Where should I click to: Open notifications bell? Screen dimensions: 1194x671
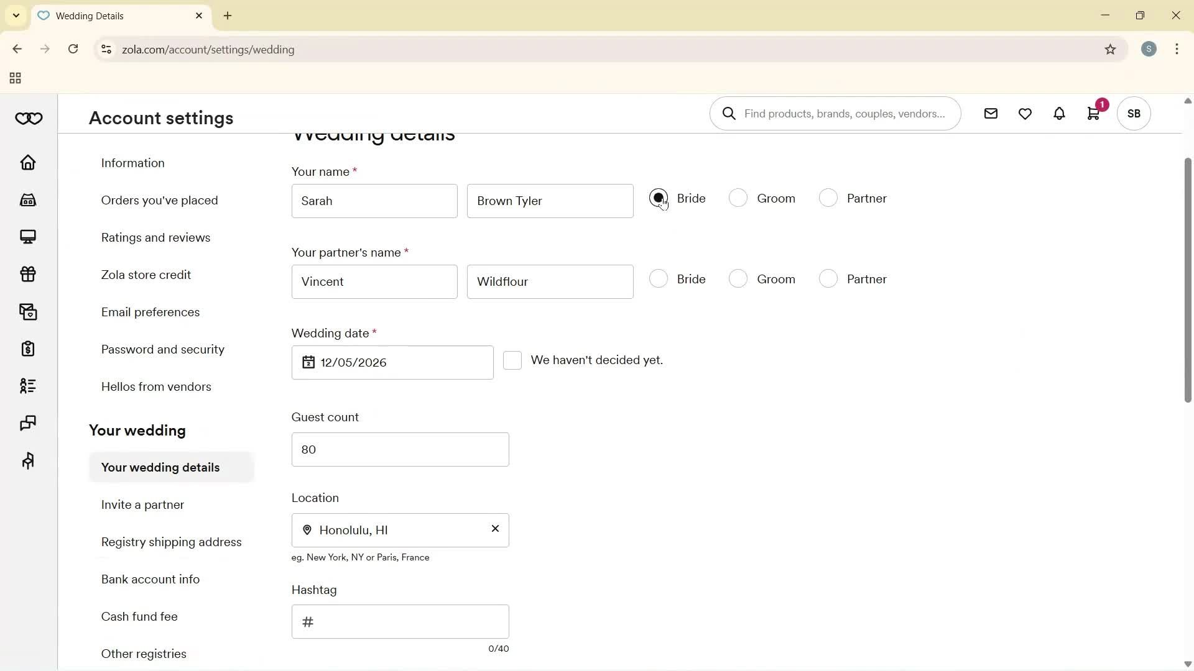[x=1059, y=114]
